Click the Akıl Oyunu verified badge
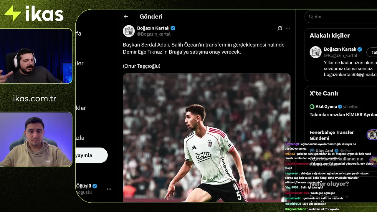Screen dimensions: 377x212 [340, 107]
